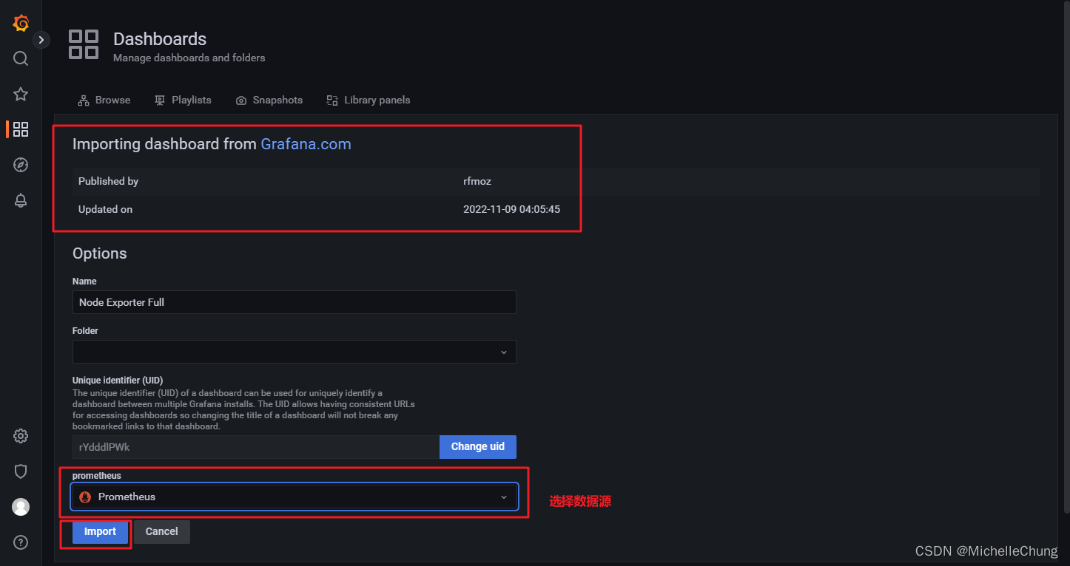The image size is (1070, 566).
Task: Click the Updated on label
Action: tap(105, 209)
